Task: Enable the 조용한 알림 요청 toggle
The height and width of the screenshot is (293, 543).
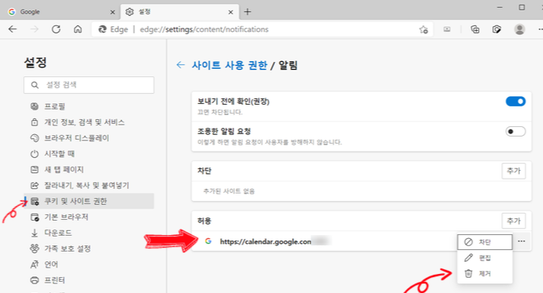Action: coord(516,132)
